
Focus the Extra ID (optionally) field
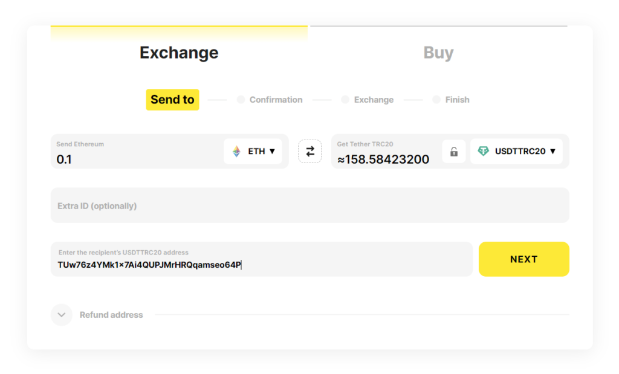tap(309, 206)
